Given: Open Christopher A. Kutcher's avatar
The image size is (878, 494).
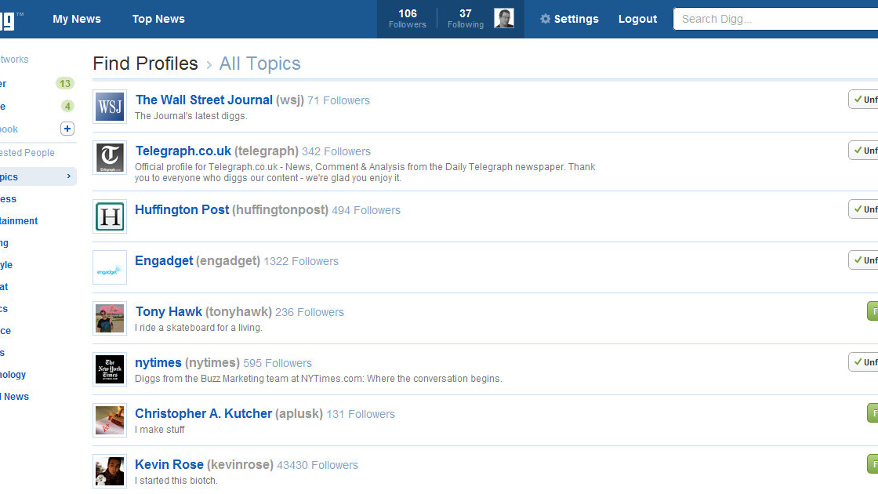Looking at the screenshot, I should [x=110, y=420].
